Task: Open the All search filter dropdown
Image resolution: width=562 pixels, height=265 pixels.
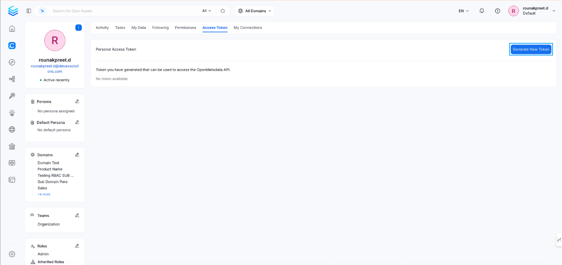Action: tap(207, 11)
